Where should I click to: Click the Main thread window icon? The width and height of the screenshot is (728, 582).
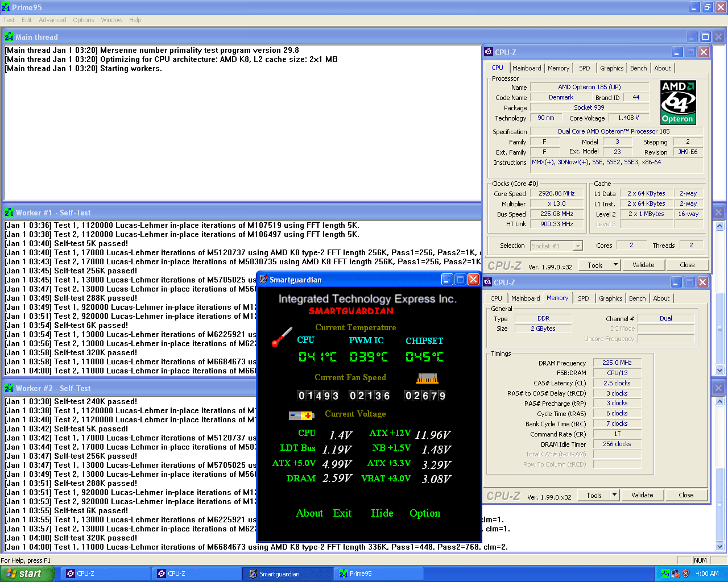(x=9, y=37)
